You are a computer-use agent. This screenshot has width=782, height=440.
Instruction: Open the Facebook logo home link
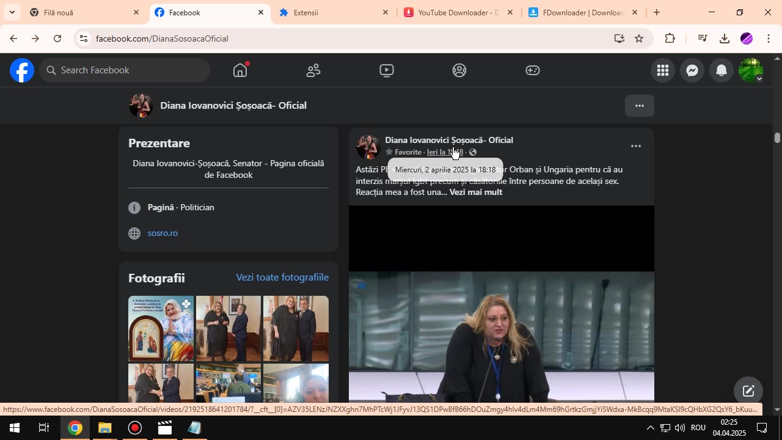click(22, 70)
